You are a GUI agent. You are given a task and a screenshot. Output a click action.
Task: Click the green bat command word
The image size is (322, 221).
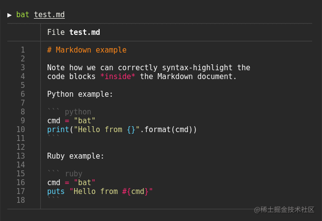click(x=23, y=15)
